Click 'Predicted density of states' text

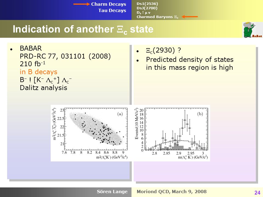tap(190, 59)
